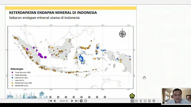Switch to two-page side-by-side view

click(141, 101)
